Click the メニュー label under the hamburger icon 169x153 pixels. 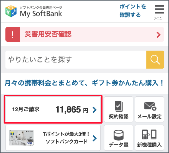[159, 18]
